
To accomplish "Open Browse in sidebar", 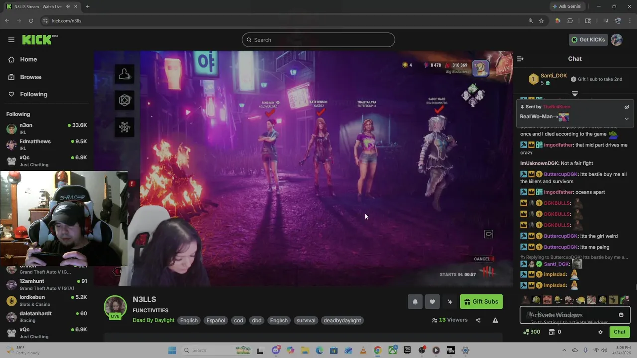I will 31,77.
